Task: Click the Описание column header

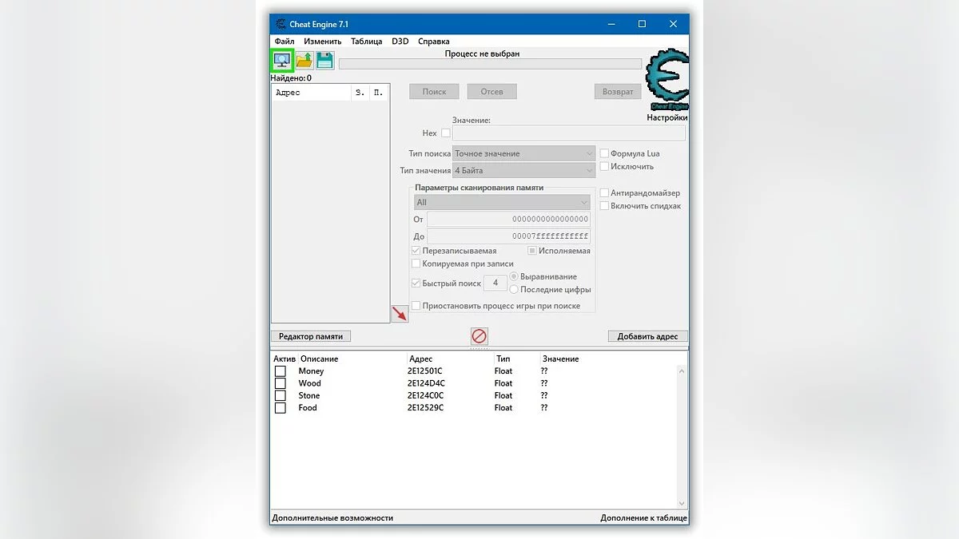Action: [x=319, y=359]
